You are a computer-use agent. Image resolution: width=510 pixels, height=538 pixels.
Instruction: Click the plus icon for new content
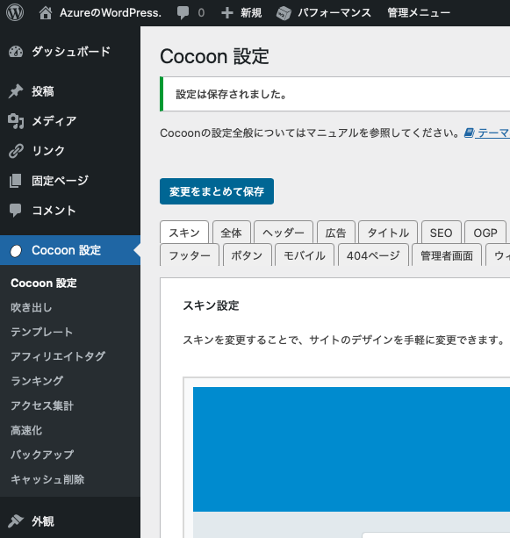pyautogui.click(x=227, y=13)
